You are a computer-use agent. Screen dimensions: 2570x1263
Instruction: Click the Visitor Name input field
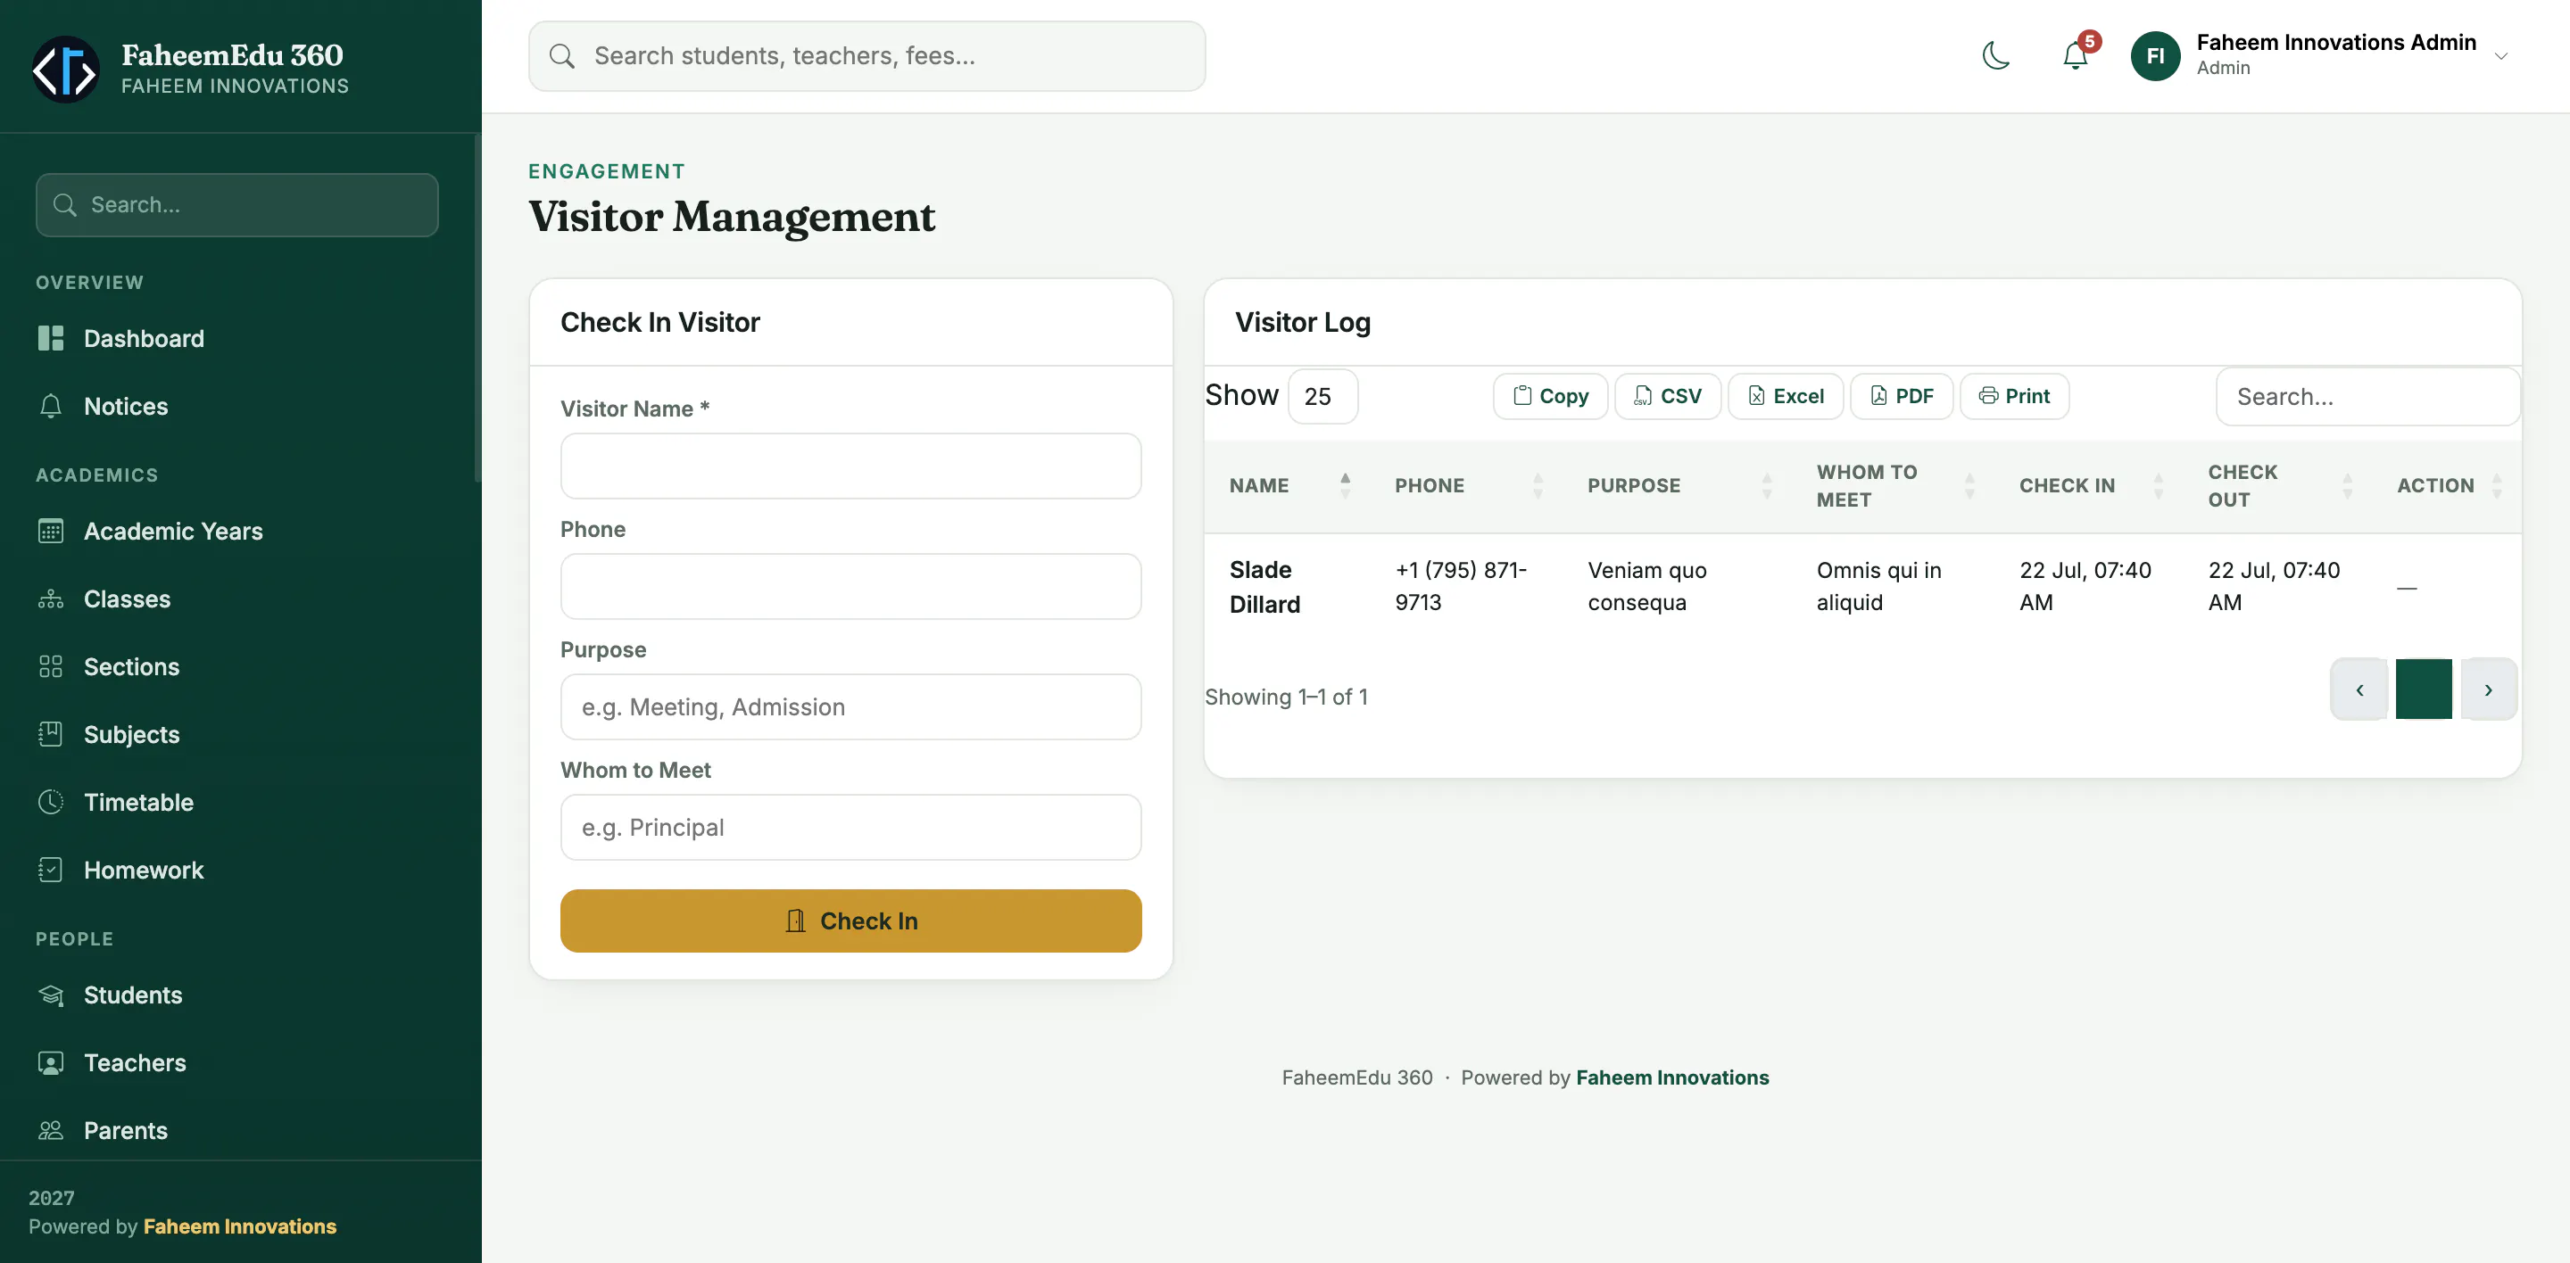851,466
